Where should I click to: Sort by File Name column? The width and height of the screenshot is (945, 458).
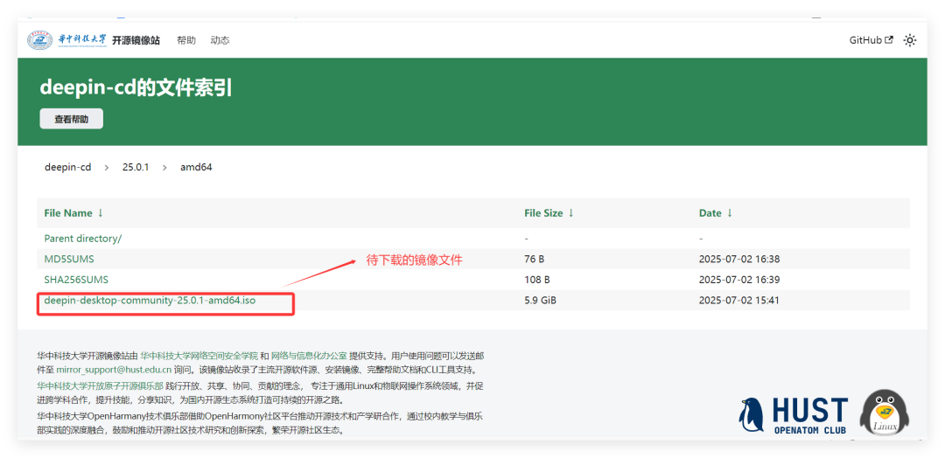coord(73,213)
